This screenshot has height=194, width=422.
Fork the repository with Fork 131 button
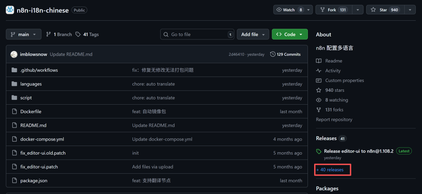[334, 10]
